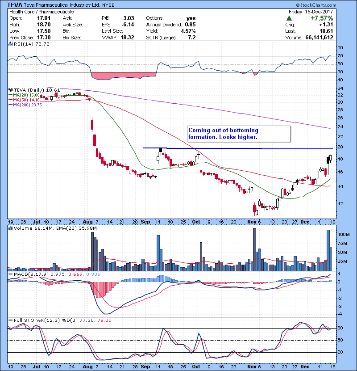Select the Health Care / Pharmaceuticals sector text
The image size is (357, 371).
[x=42, y=12]
